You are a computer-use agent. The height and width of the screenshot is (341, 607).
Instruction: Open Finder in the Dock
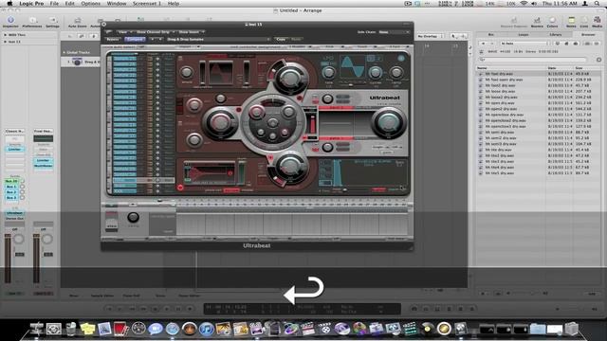click(x=36, y=329)
